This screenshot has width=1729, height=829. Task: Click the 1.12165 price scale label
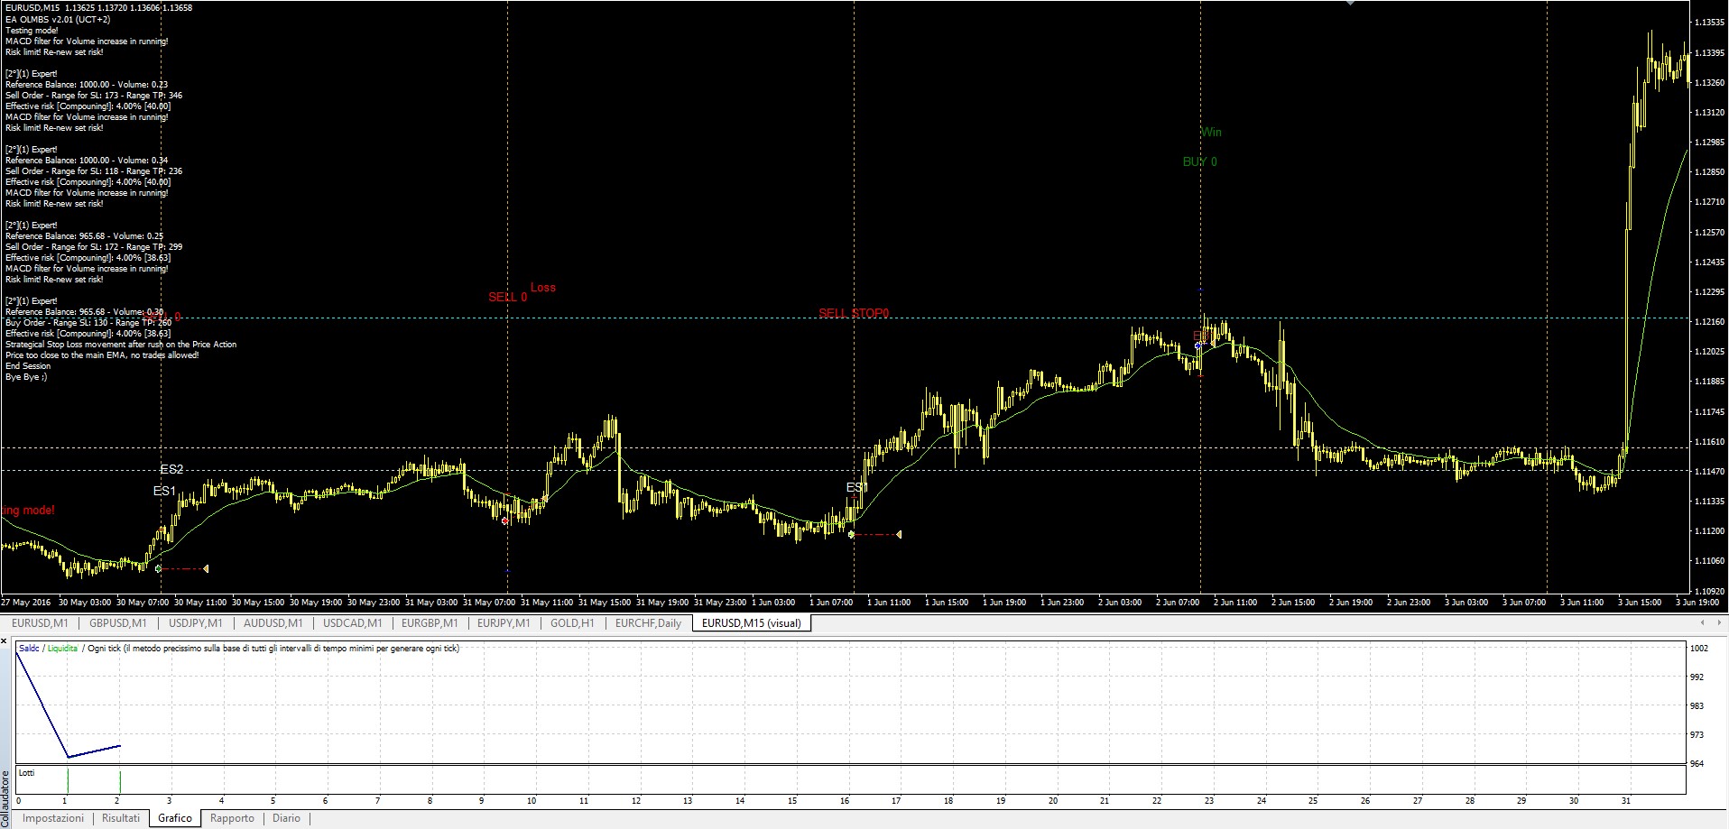click(1709, 322)
